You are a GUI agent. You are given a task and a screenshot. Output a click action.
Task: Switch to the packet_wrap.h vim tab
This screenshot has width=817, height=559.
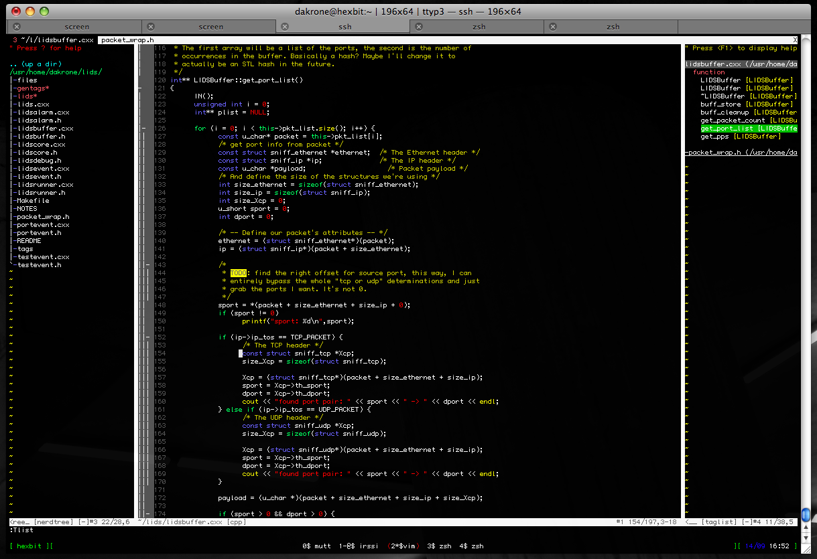point(127,40)
